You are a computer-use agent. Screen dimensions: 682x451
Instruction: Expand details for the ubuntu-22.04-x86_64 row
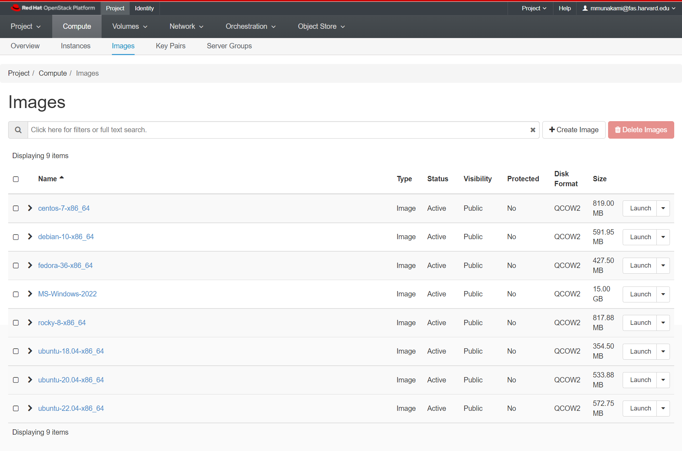30,408
